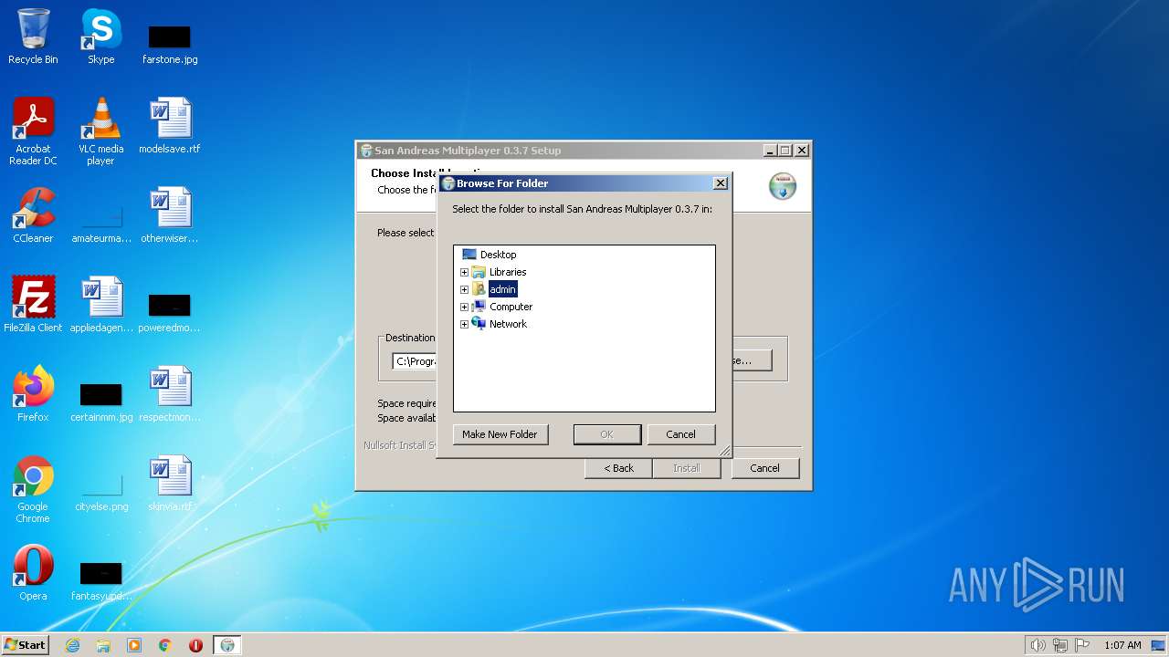Open the respectmon document on desktop
The height and width of the screenshot is (657, 1169).
[170, 394]
